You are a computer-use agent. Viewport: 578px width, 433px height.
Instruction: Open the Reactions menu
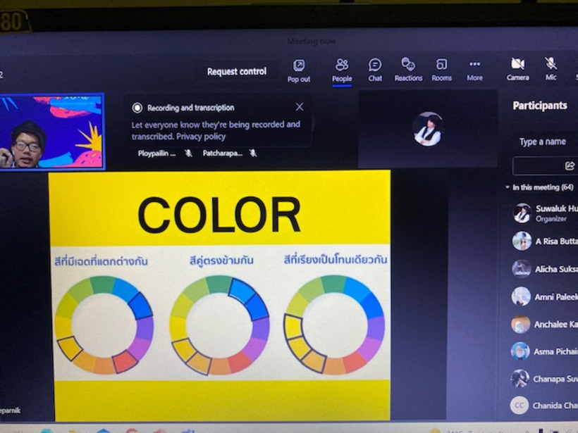pos(408,70)
